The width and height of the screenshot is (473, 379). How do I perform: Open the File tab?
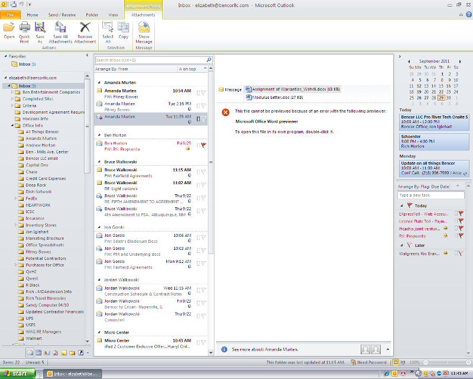[x=10, y=15]
